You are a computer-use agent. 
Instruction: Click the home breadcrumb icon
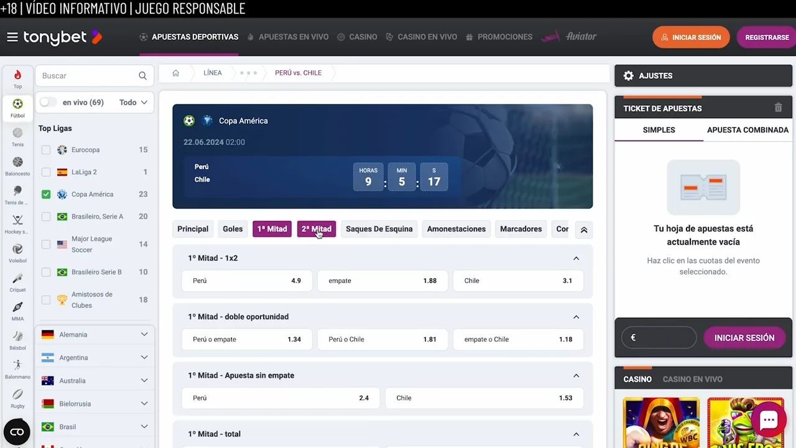click(175, 73)
